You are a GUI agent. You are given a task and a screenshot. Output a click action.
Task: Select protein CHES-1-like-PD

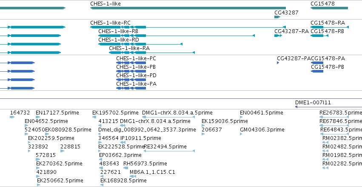click(131, 80)
